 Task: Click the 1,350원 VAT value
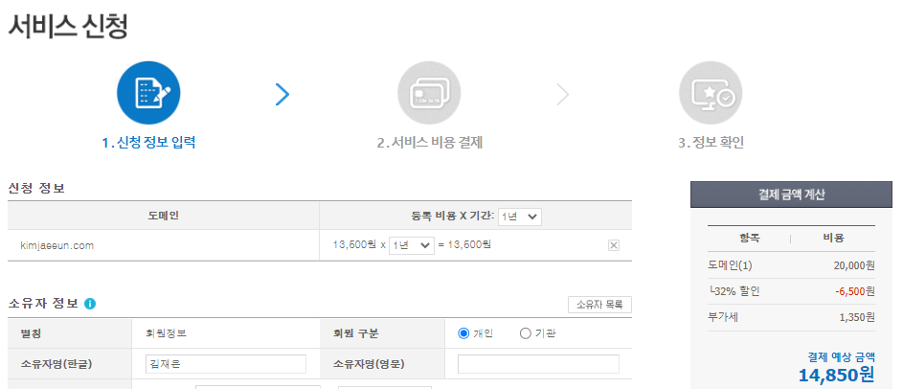click(x=857, y=317)
